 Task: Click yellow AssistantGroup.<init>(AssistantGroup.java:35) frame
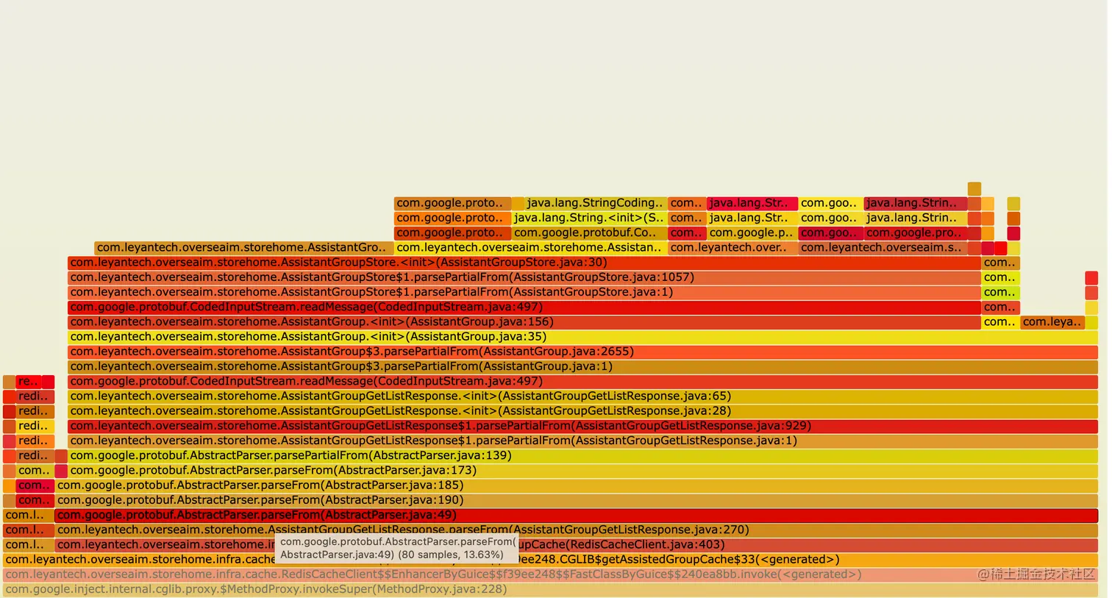[x=582, y=337]
